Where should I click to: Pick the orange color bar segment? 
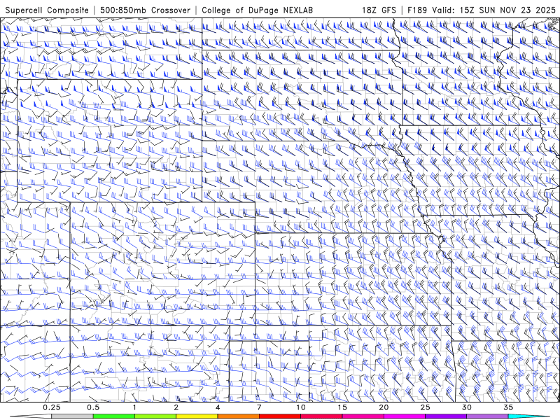click(238, 416)
